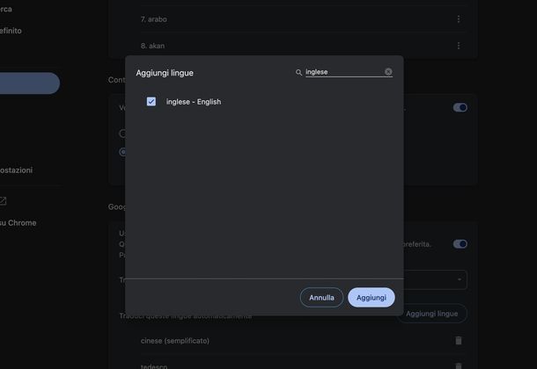Image resolution: width=537 pixels, height=369 pixels.
Task: Click the 7. arabo language row
Action: pyautogui.click(x=303, y=19)
